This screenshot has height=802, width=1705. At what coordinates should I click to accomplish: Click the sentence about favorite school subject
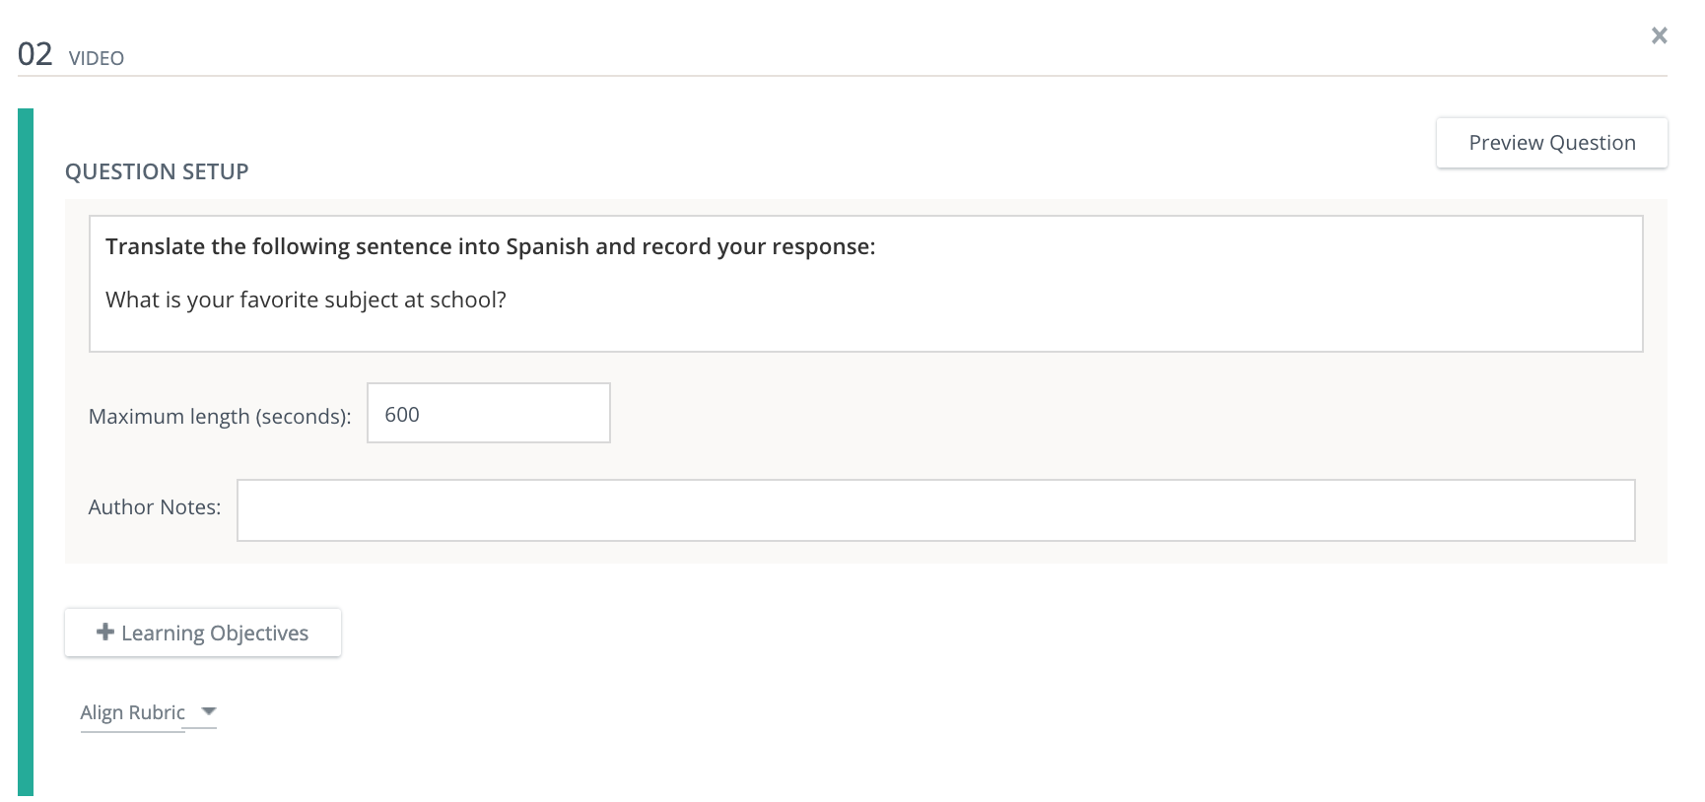point(306,300)
